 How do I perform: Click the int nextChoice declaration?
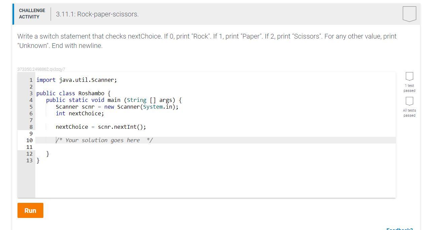click(80, 113)
